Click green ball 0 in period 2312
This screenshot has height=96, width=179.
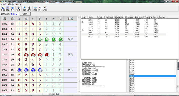coord(60,39)
